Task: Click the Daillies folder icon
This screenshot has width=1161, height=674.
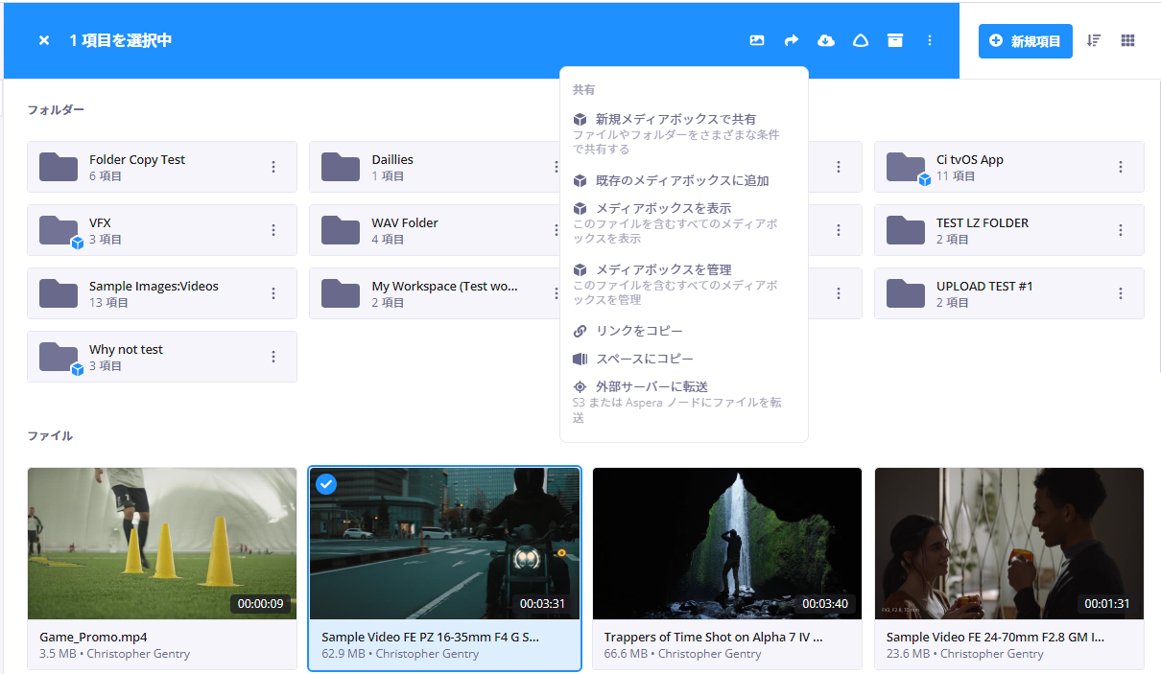Action: pyautogui.click(x=341, y=167)
